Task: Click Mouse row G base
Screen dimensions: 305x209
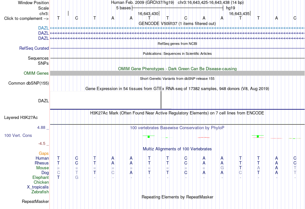Action: (222, 168)
